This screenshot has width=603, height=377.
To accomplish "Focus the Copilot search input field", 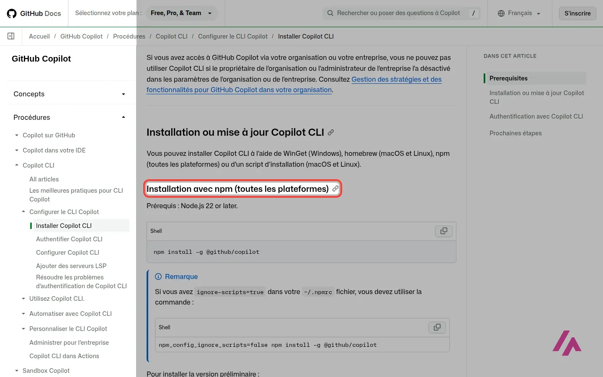I will [402, 13].
